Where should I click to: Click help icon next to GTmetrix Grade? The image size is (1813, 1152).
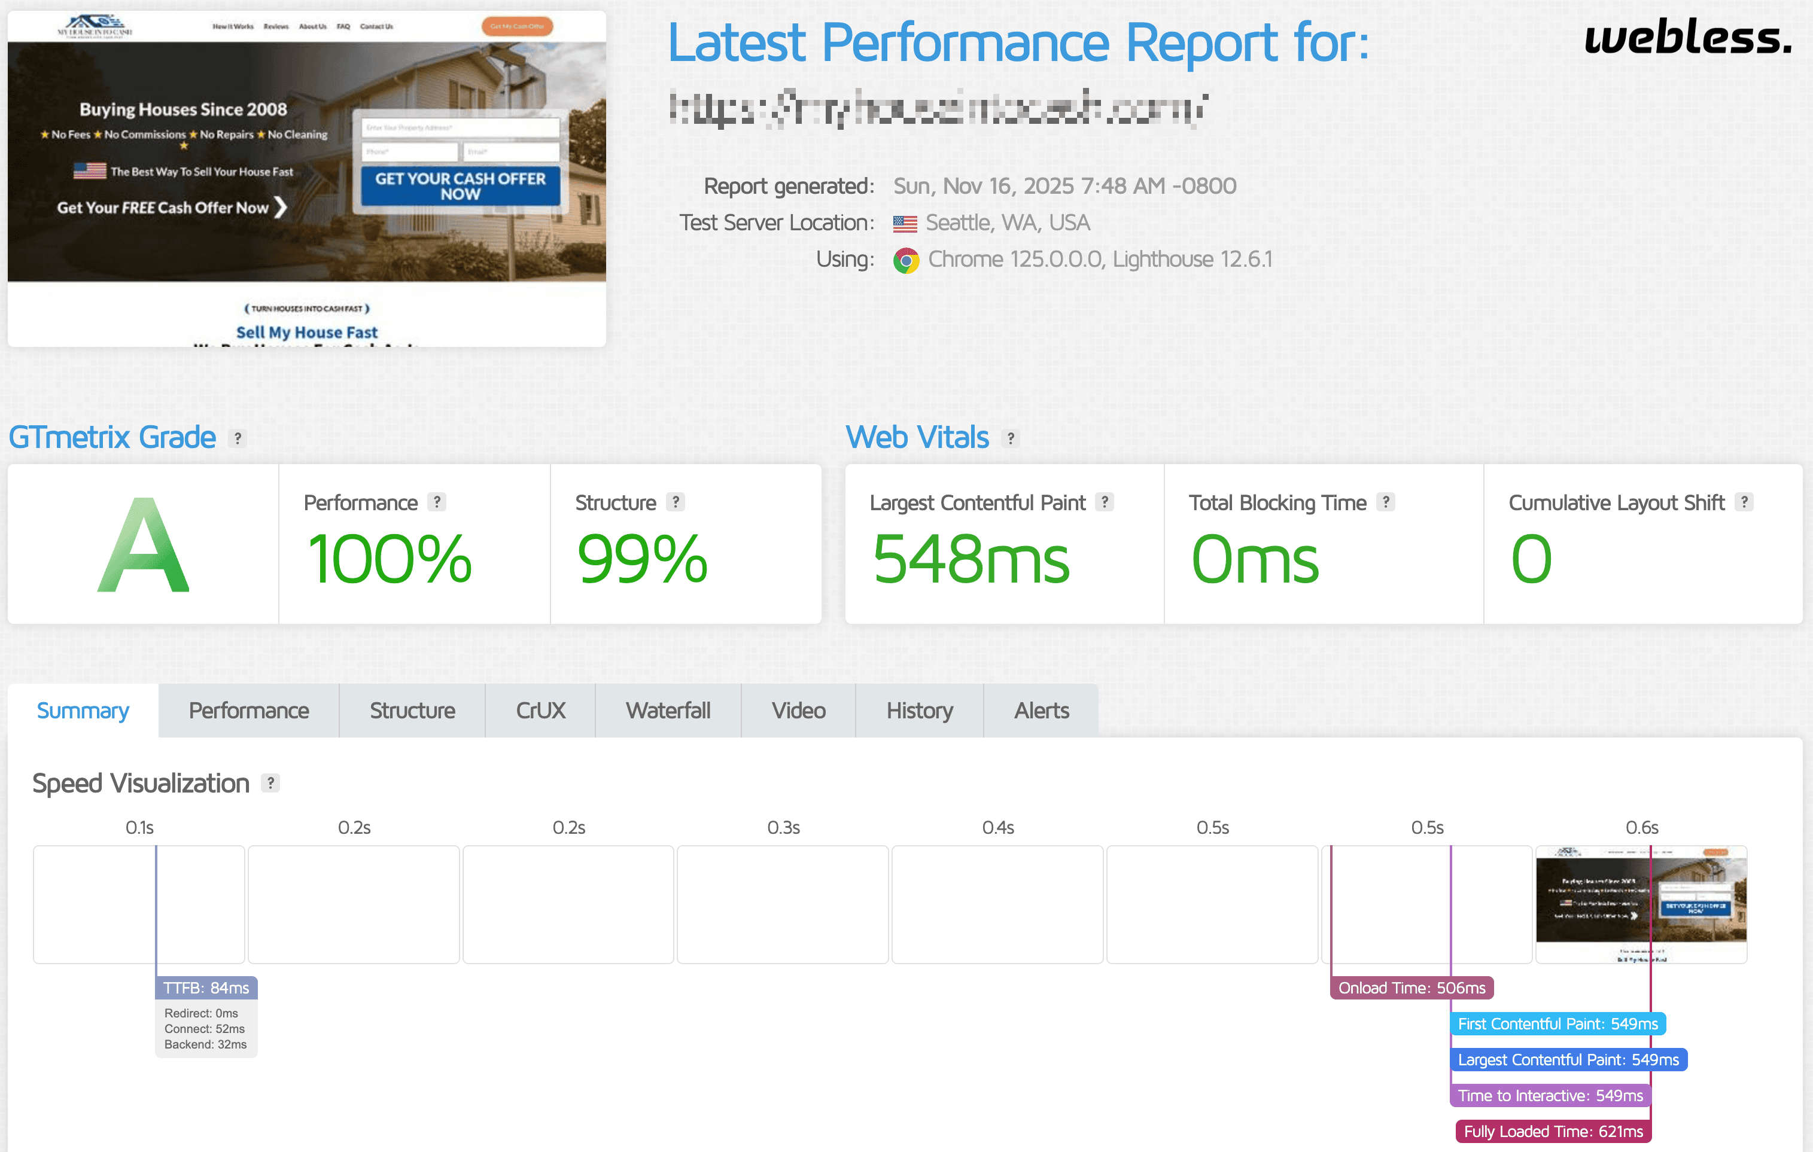coord(238,438)
